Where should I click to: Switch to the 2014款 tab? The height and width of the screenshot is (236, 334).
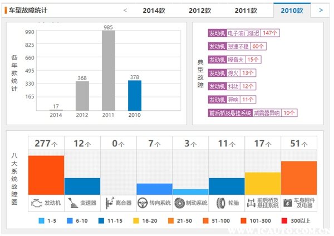point(154,11)
